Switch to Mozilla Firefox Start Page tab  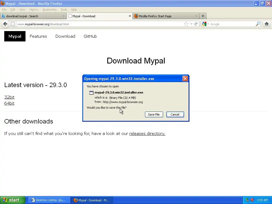click(166, 16)
